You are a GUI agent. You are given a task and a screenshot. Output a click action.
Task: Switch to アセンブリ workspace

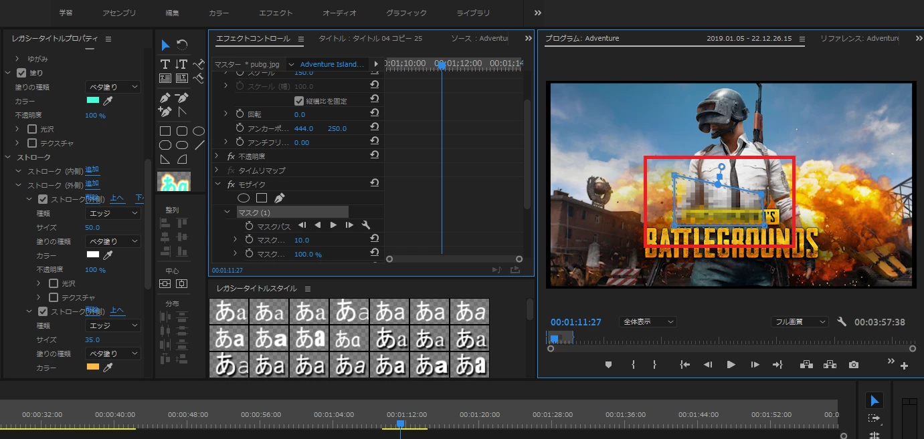(119, 13)
